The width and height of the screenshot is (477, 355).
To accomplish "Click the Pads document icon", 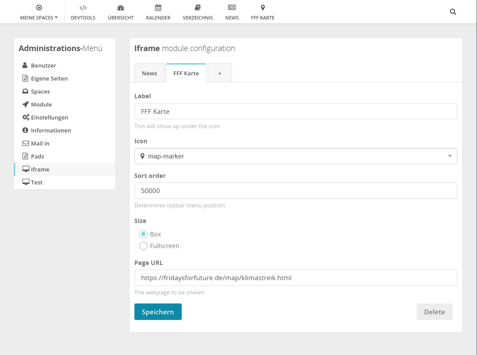I will pyautogui.click(x=25, y=156).
